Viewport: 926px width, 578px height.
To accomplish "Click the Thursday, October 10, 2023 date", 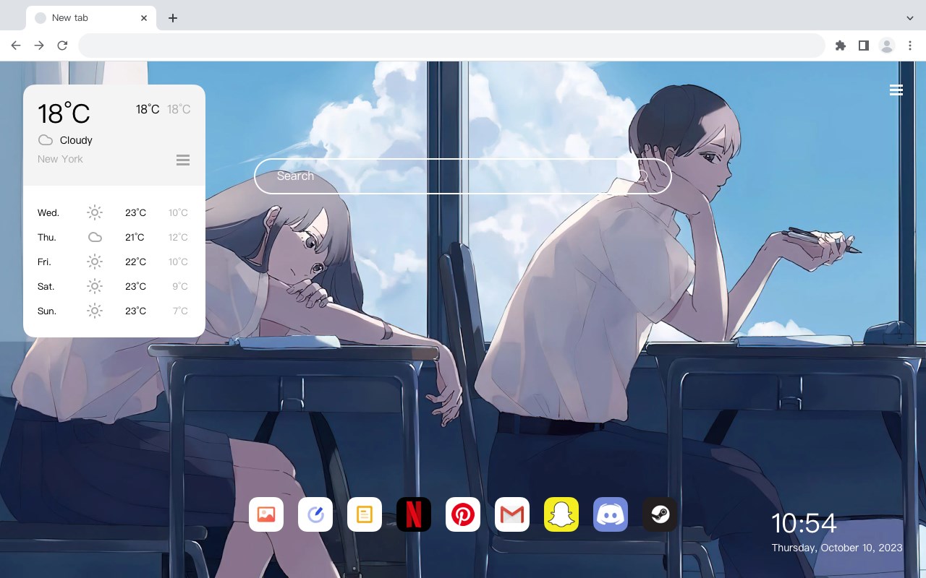I will 837,548.
